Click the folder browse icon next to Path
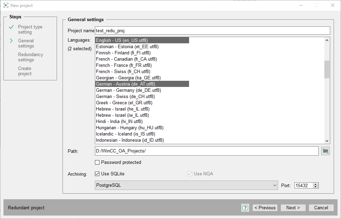This screenshot has width=341, height=219. (325, 151)
